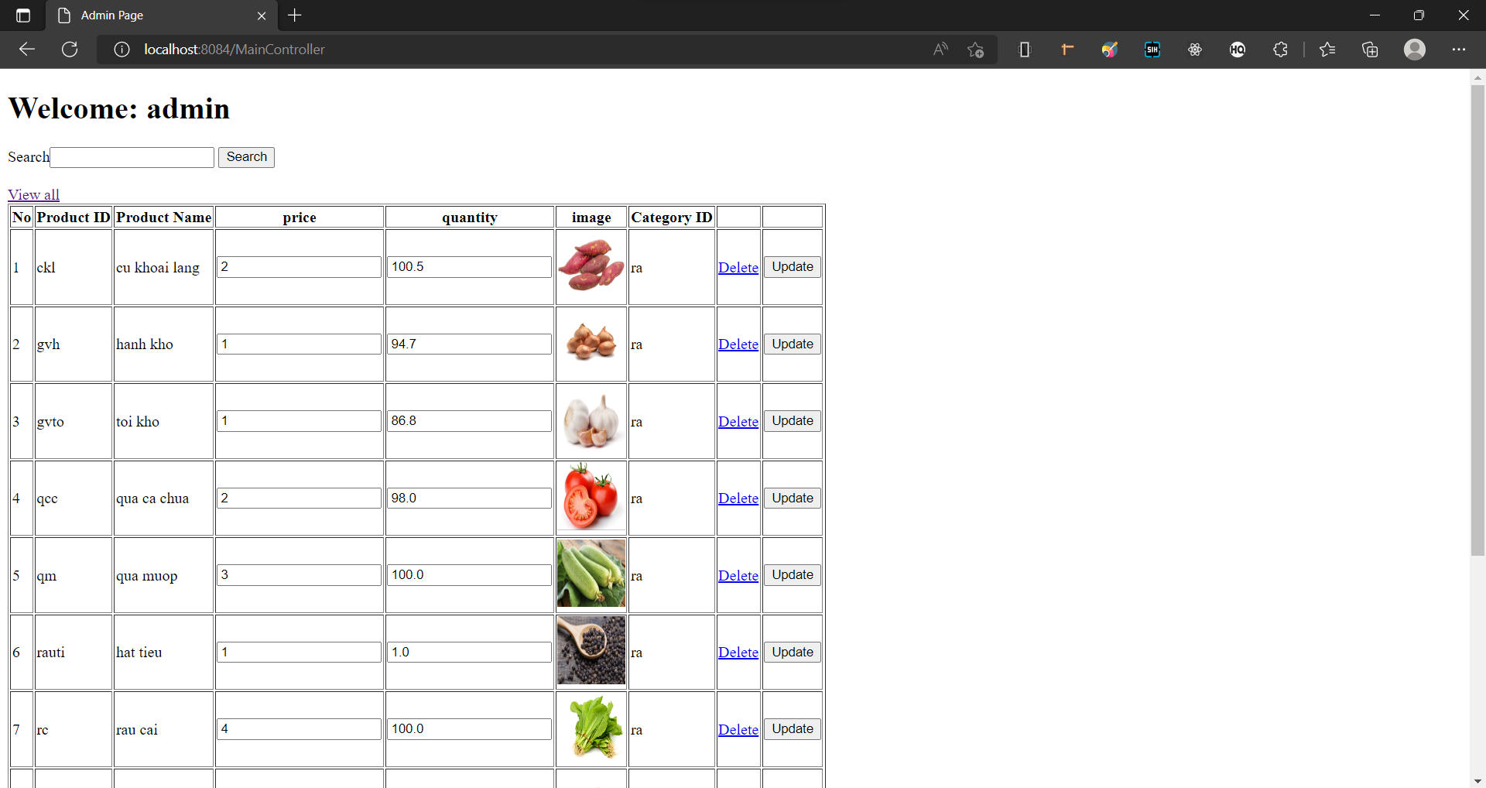The image size is (1486, 788).
Task: Delete the cu khoai lang product
Action: [738, 267]
